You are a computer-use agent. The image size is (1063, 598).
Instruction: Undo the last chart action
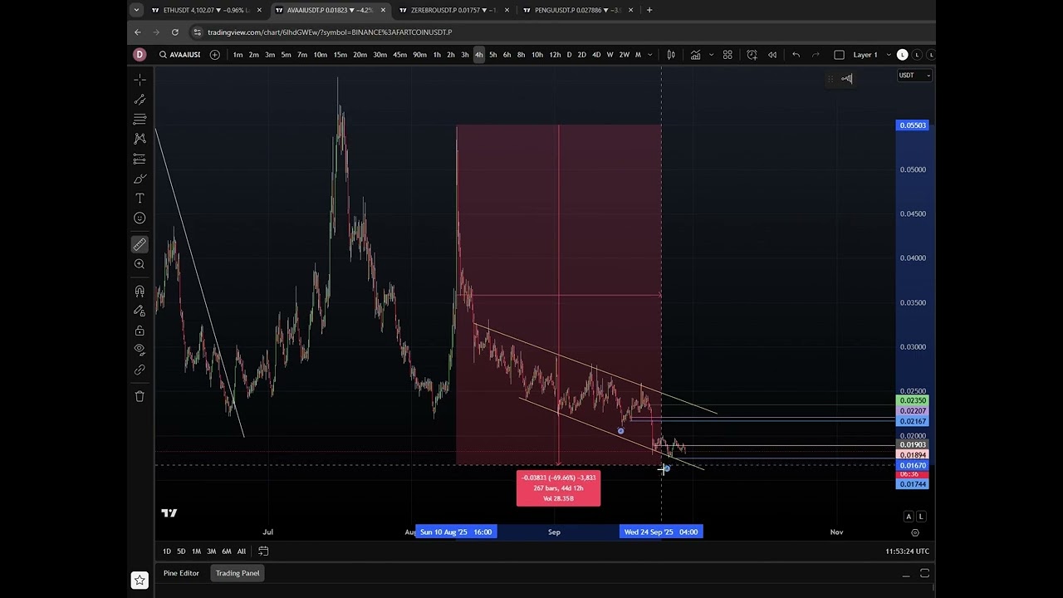[x=796, y=55]
